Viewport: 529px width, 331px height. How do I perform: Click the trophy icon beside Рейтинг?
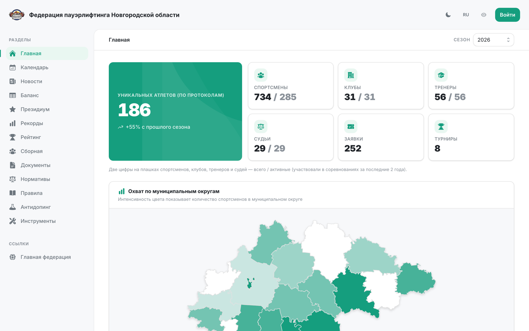click(12, 137)
